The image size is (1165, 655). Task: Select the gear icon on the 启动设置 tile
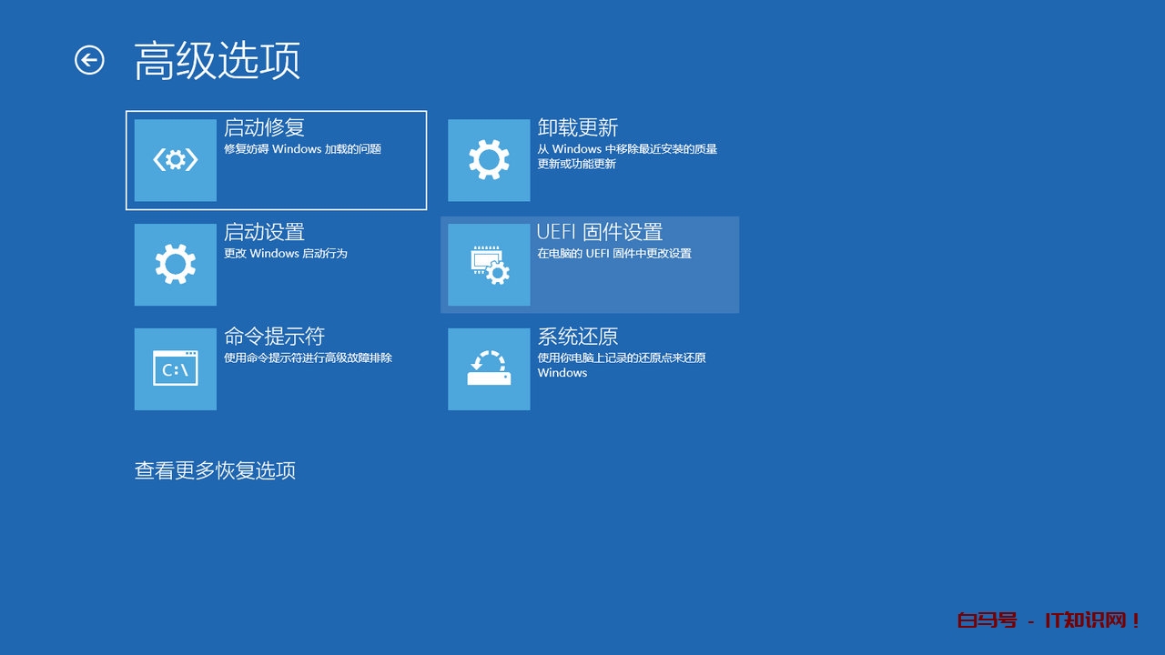175,265
